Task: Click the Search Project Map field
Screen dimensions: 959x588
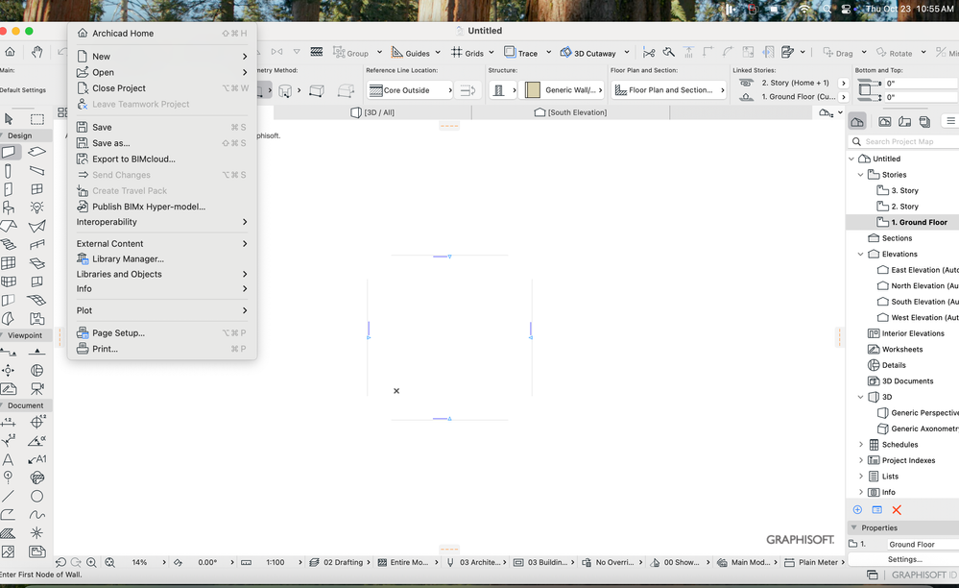Action: (903, 141)
